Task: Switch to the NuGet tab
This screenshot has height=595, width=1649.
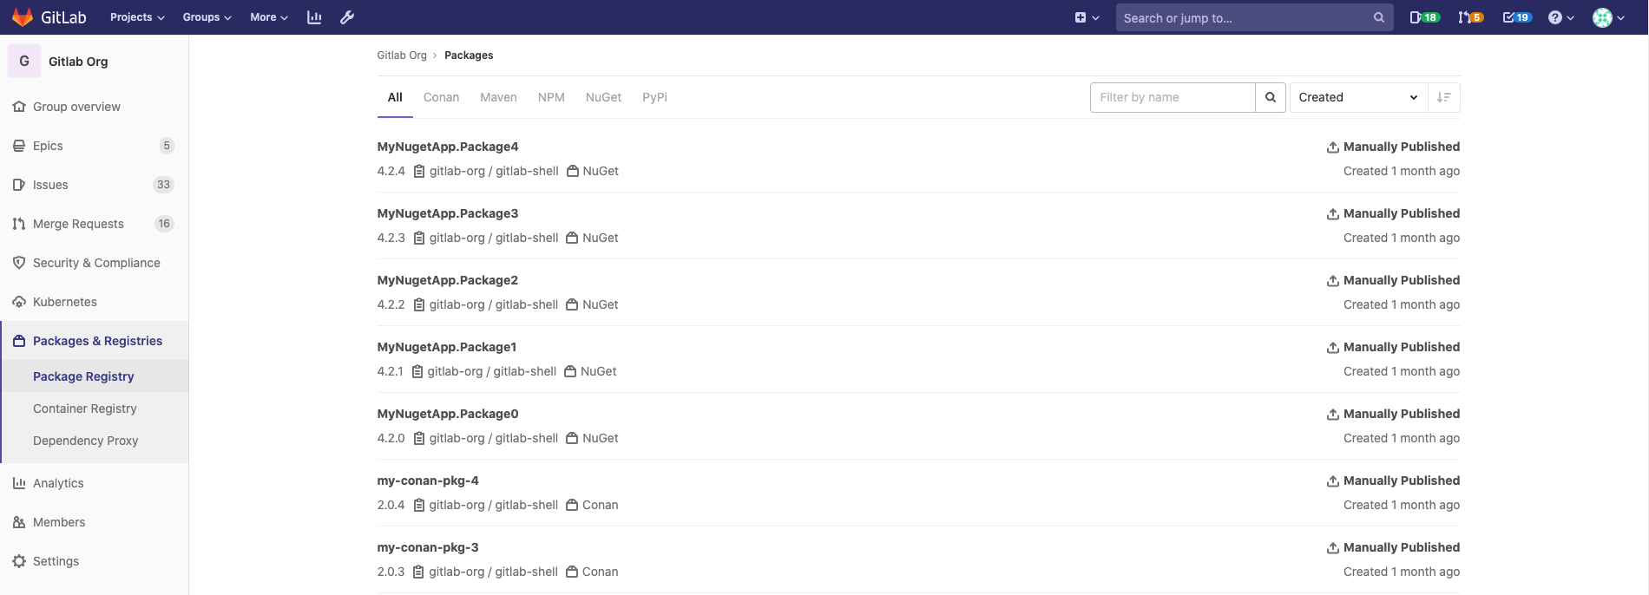Action: (x=603, y=97)
